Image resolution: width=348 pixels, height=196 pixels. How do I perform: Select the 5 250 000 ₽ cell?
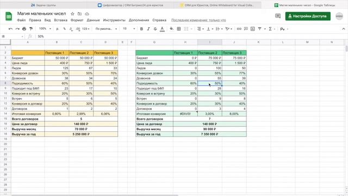(81, 134)
